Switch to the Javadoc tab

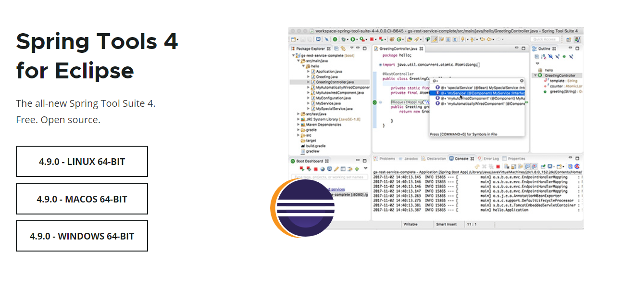click(x=408, y=158)
